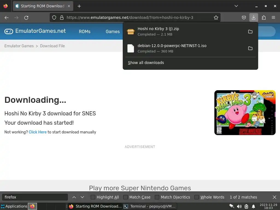
Task: Click the forward navigation arrow
Action: click(16, 18)
